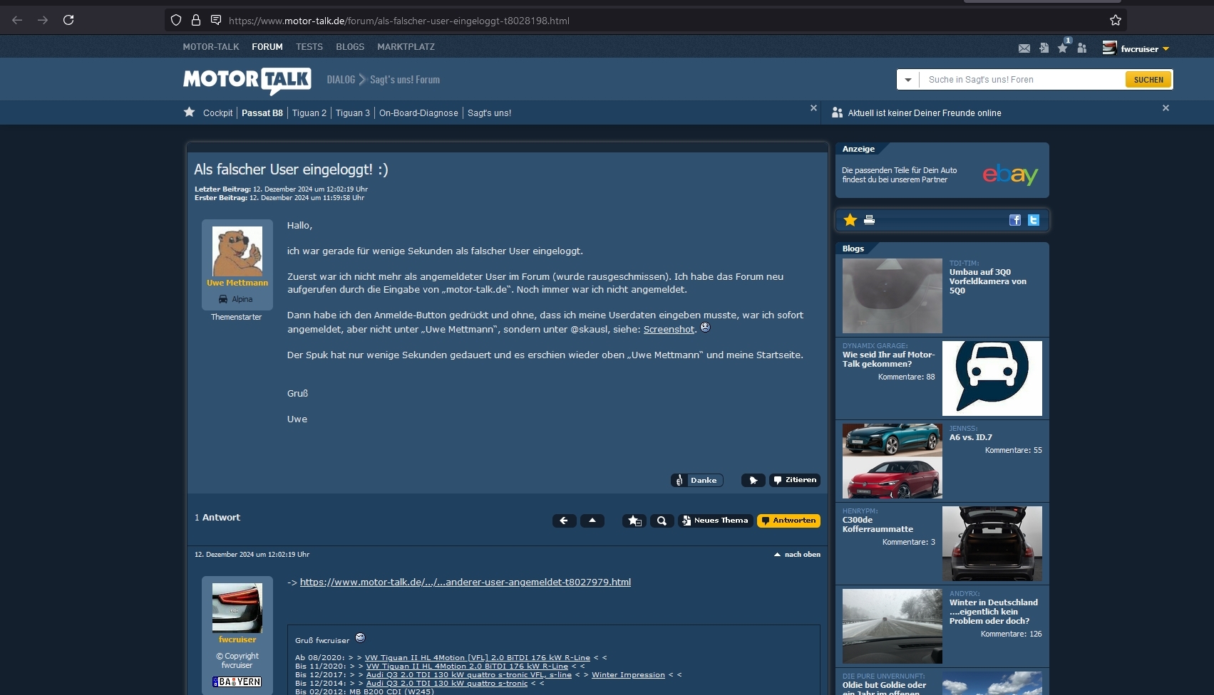This screenshot has width=1214, height=695.
Task: Click Zitieren quote button
Action: (x=795, y=480)
